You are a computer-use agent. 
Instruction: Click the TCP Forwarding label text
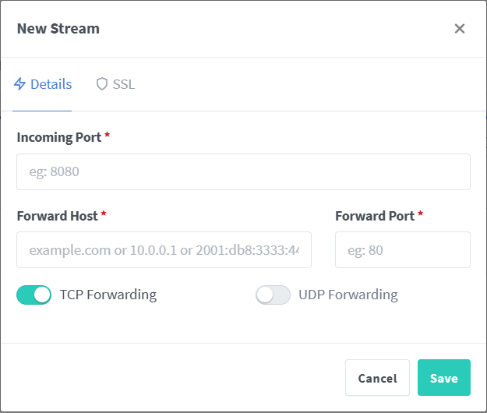click(108, 295)
